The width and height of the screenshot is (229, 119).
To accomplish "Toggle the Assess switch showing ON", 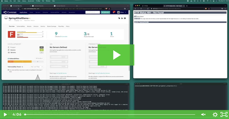I will 41,50.
